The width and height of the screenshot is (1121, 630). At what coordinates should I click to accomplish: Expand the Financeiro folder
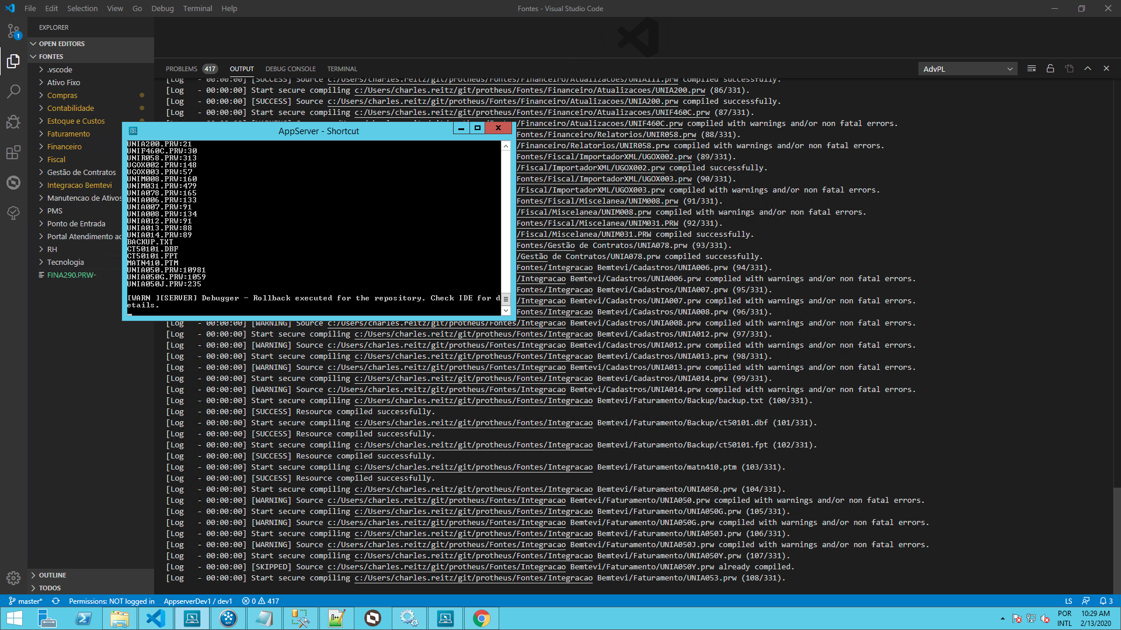(64, 146)
